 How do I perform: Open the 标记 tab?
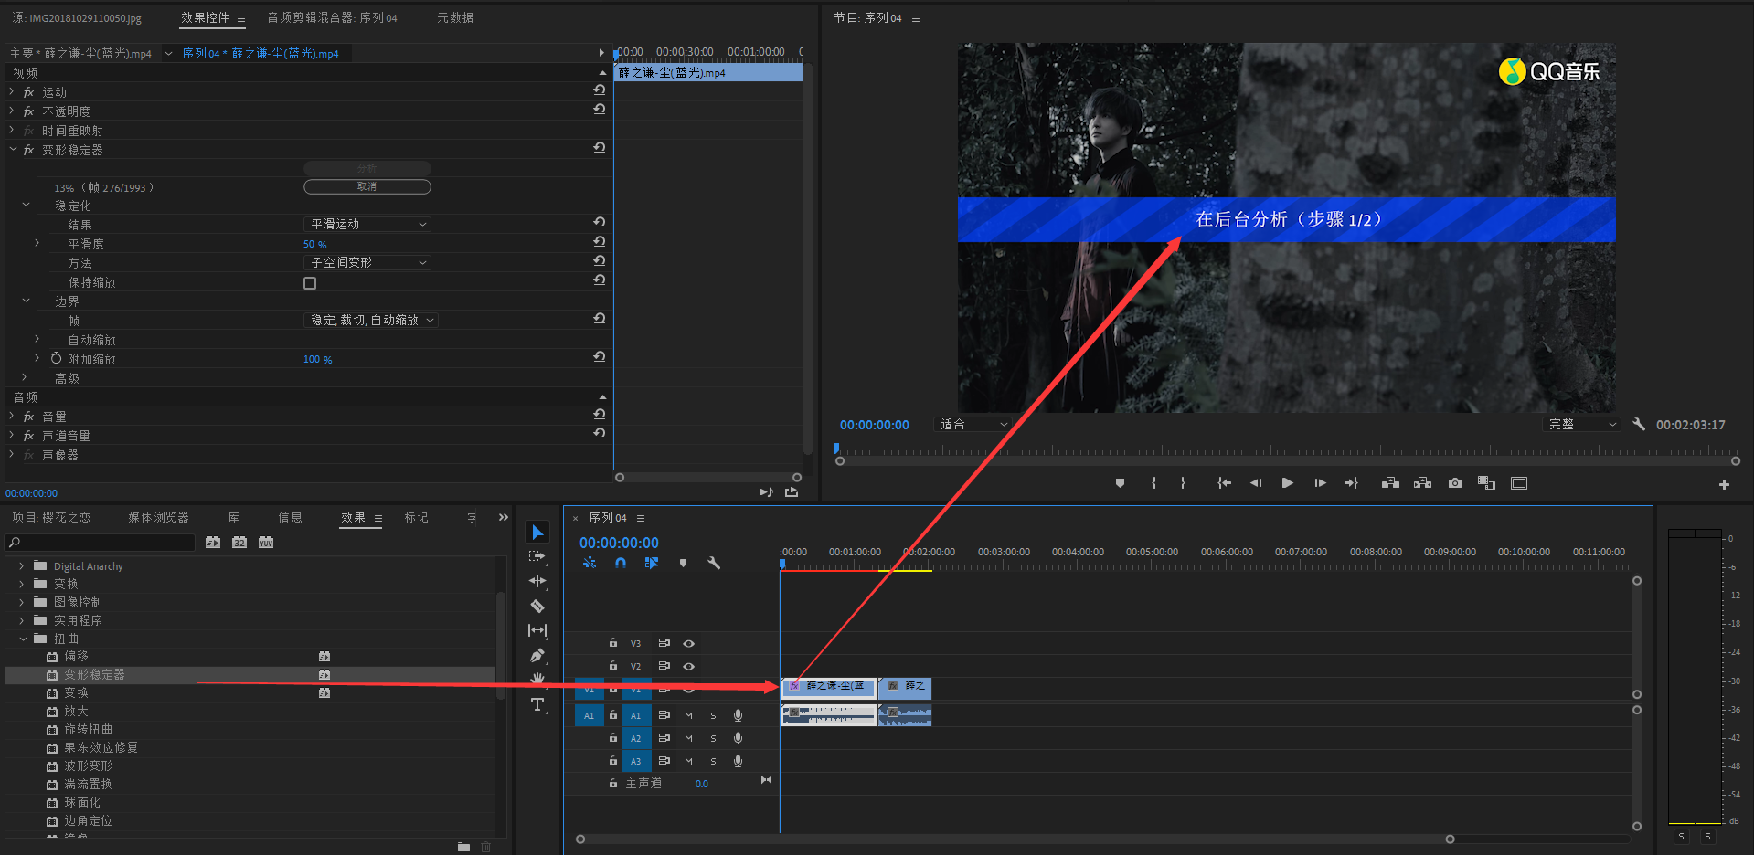pyautogui.click(x=417, y=517)
